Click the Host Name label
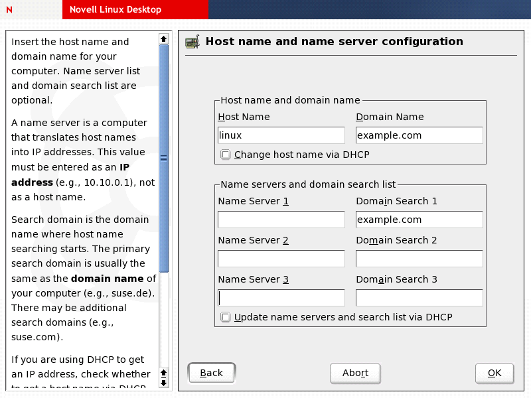 coord(244,117)
